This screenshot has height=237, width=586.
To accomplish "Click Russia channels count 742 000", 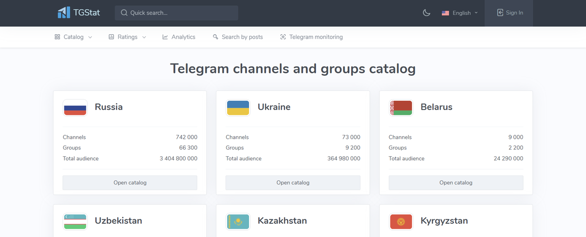I will coord(187,137).
